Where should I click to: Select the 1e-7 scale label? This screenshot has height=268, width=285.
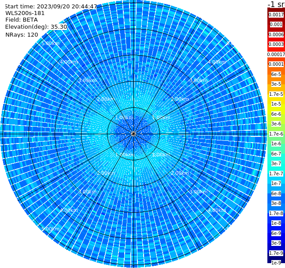276,183
